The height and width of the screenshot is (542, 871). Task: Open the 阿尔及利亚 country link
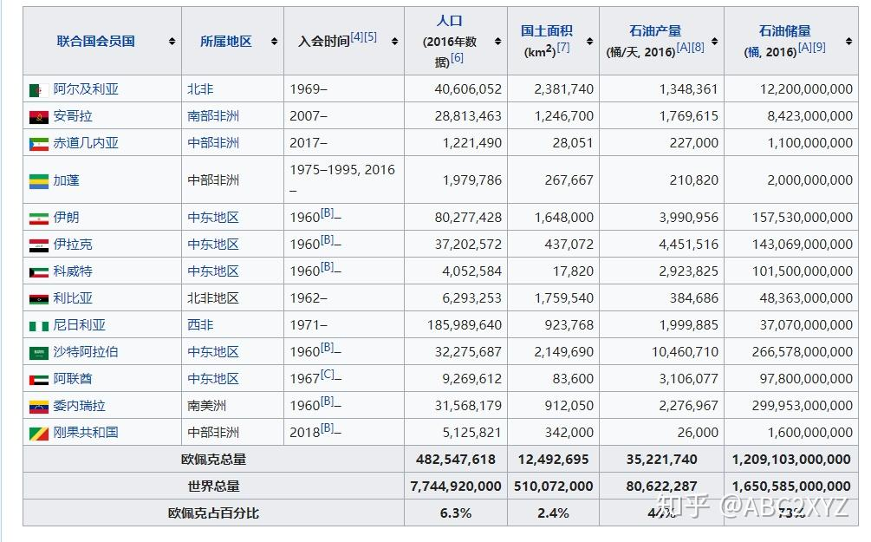pos(86,89)
